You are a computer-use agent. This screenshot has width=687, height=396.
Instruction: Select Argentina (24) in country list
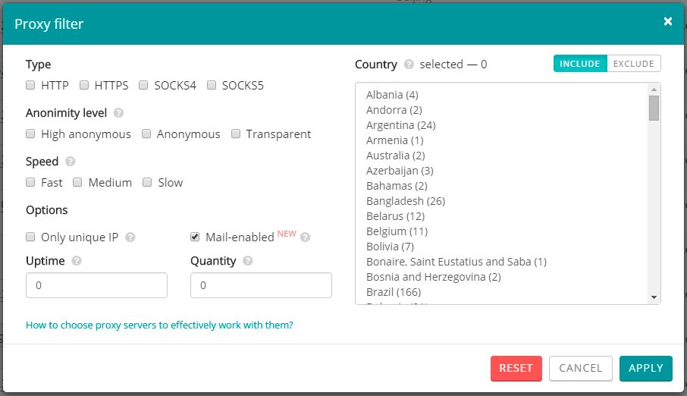[x=400, y=125]
